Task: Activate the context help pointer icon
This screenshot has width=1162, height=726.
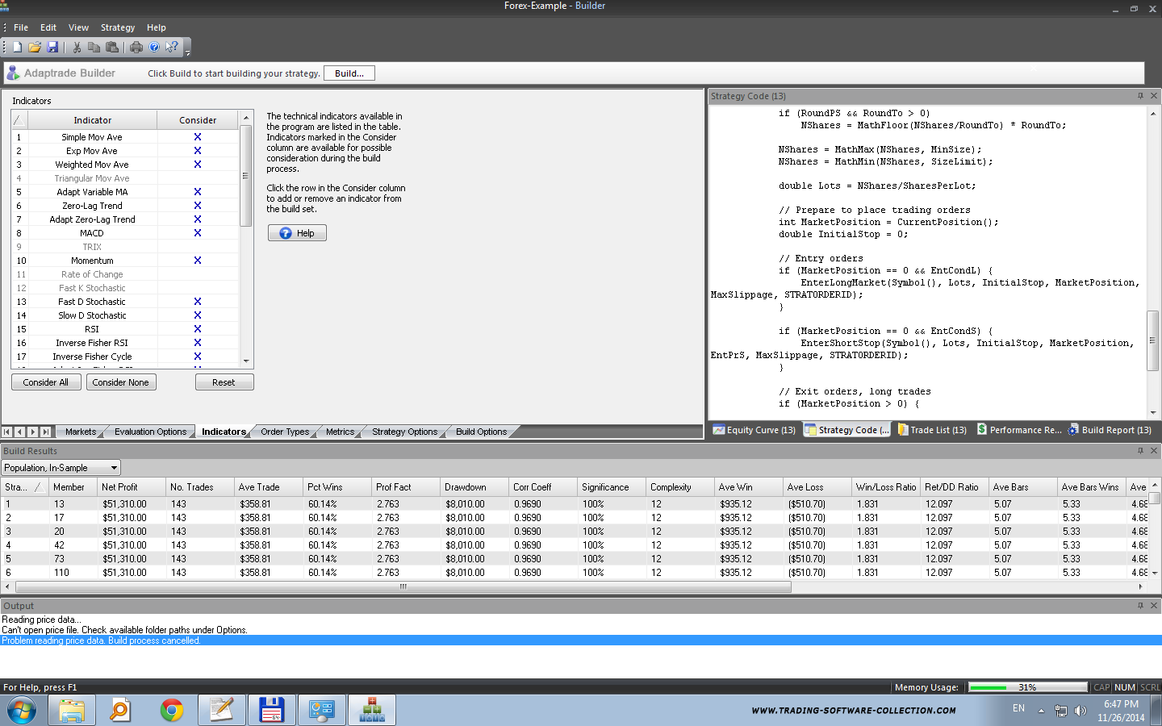Action: pyautogui.click(x=171, y=48)
